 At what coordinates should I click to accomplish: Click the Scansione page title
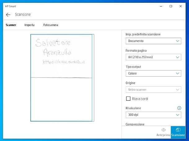tap(23, 15)
